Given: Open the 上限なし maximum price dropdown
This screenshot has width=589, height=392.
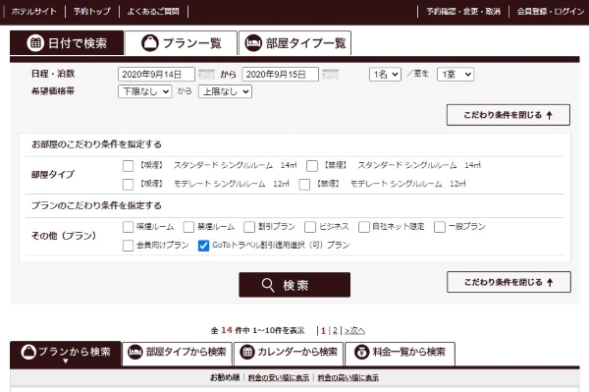Looking at the screenshot, I should pos(226,91).
